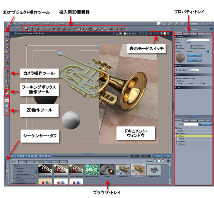This screenshot has width=214, height=198.
Task: Click the topmost camera navigation tool
Action: tap(7, 71)
